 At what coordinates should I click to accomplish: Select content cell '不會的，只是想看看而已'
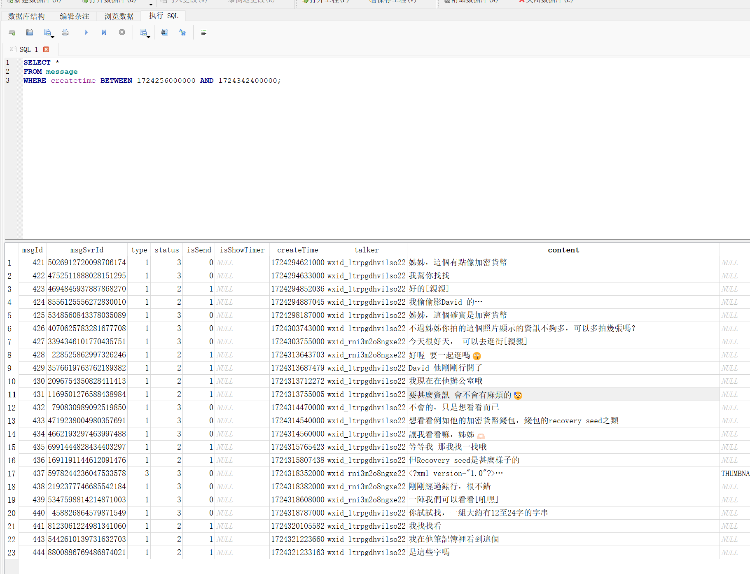(x=563, y=408)
